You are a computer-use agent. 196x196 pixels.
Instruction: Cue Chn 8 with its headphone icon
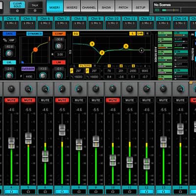[79, 192]
